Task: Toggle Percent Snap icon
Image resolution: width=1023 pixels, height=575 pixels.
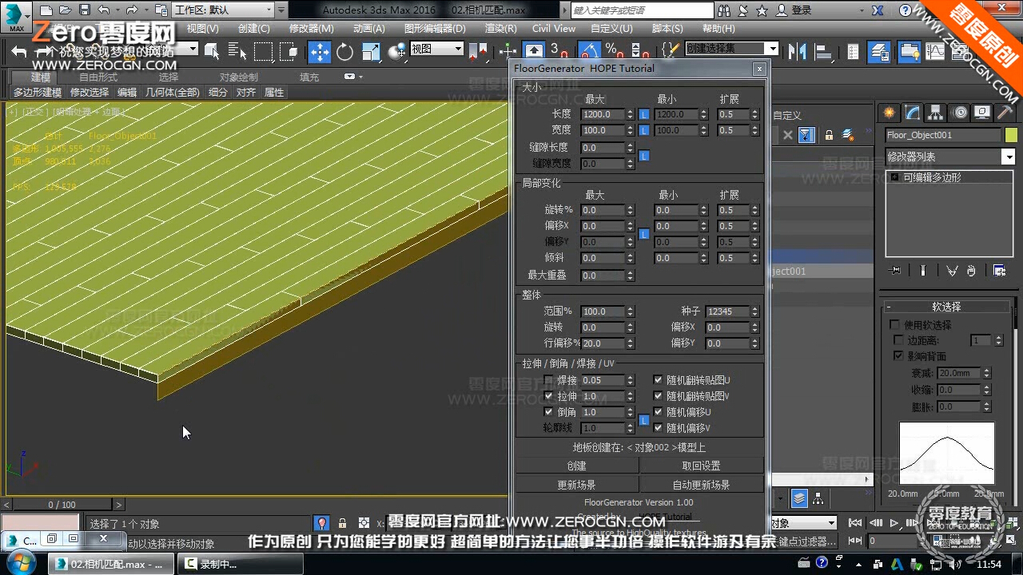Action: click(614, 51)
